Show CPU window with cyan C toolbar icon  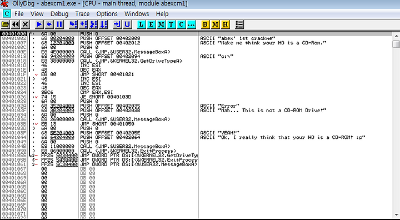181,24
